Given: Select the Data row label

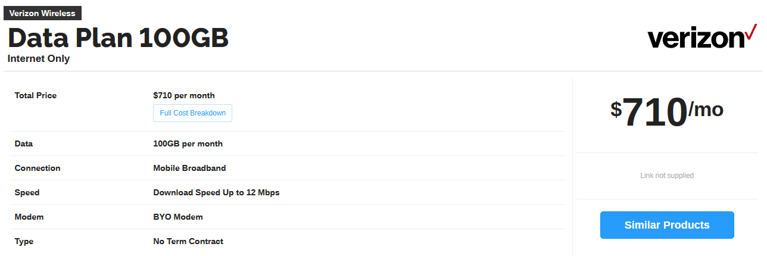Looking at the screenshot, I should coord(24,143).
